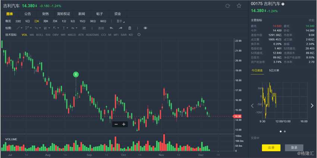Toggle the MA indicator
Screen dimensions: 317x158
pyautogui.click(x=32, y=35)
